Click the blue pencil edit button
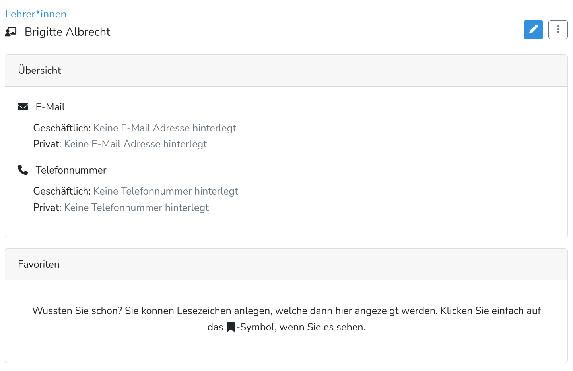The image size is (573, 371). pyautogui.click(x=533, y=29)
